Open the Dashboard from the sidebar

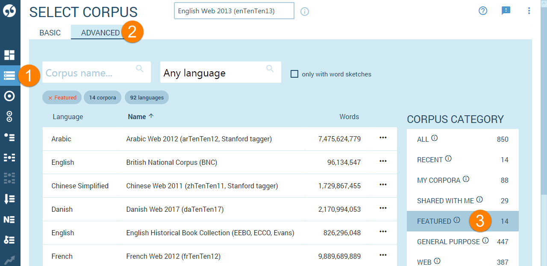9,55
